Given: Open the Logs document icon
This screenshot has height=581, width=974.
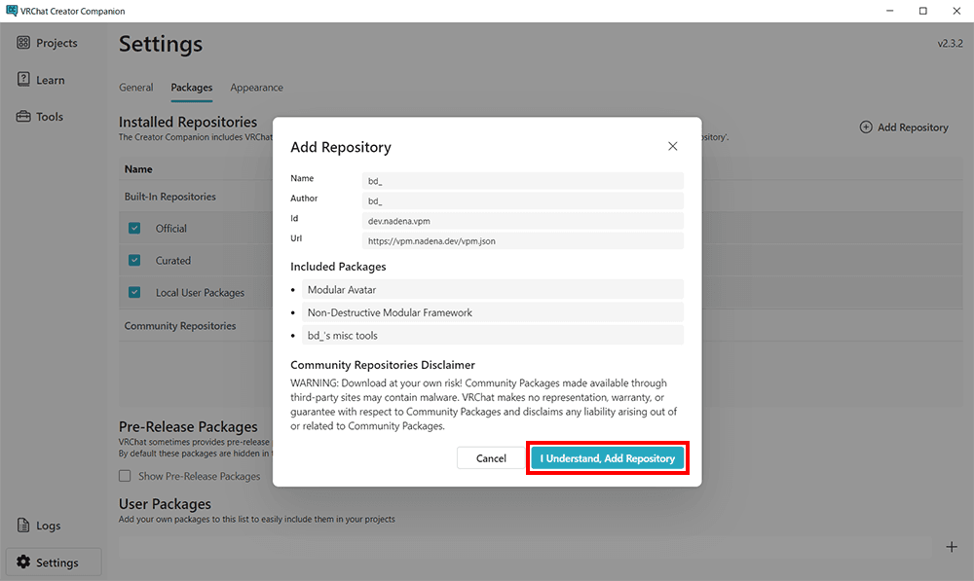Looking at the screenshot, I should (x=23, y=526).
